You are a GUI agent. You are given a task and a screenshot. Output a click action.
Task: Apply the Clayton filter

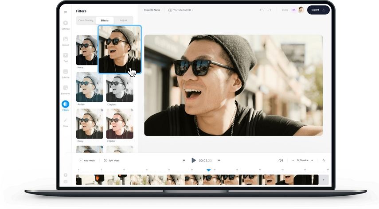[x=120, y=87]
